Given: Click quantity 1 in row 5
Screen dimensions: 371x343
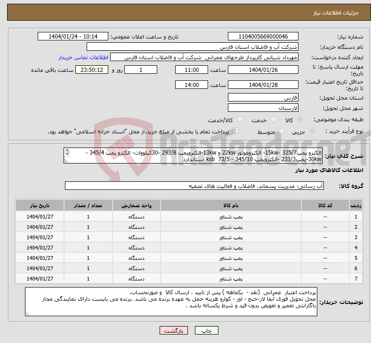Looking at the screenshot, I should (x=88, y=258).
